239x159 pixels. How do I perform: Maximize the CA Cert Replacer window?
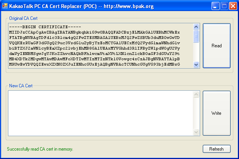225,6
